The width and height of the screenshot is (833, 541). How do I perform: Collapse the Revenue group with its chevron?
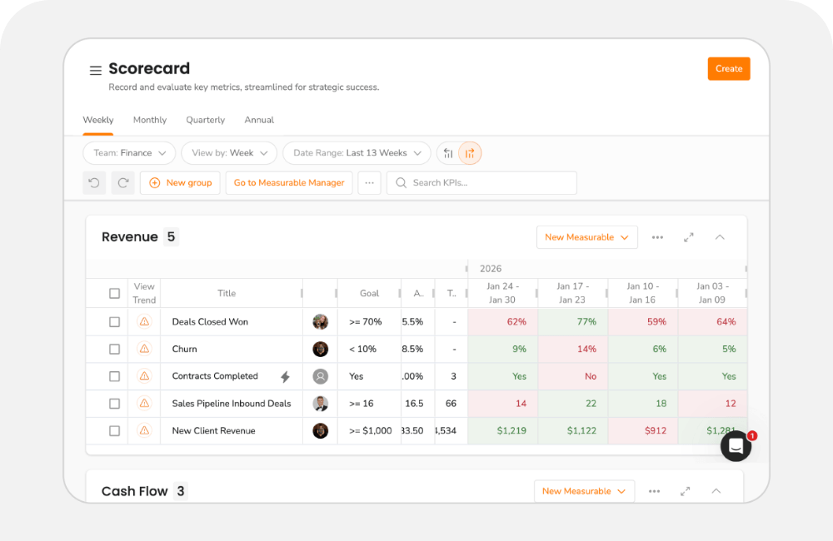coord(719,237)
